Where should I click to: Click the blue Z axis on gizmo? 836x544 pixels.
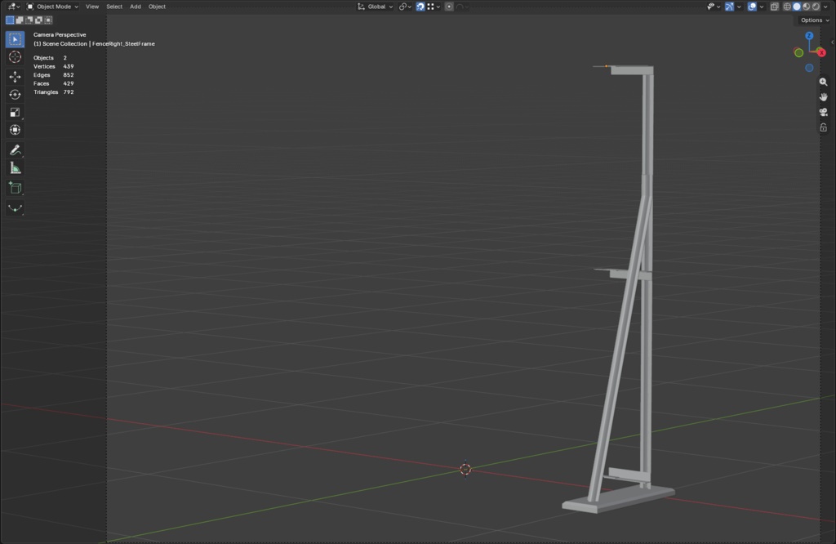point(809,36)
